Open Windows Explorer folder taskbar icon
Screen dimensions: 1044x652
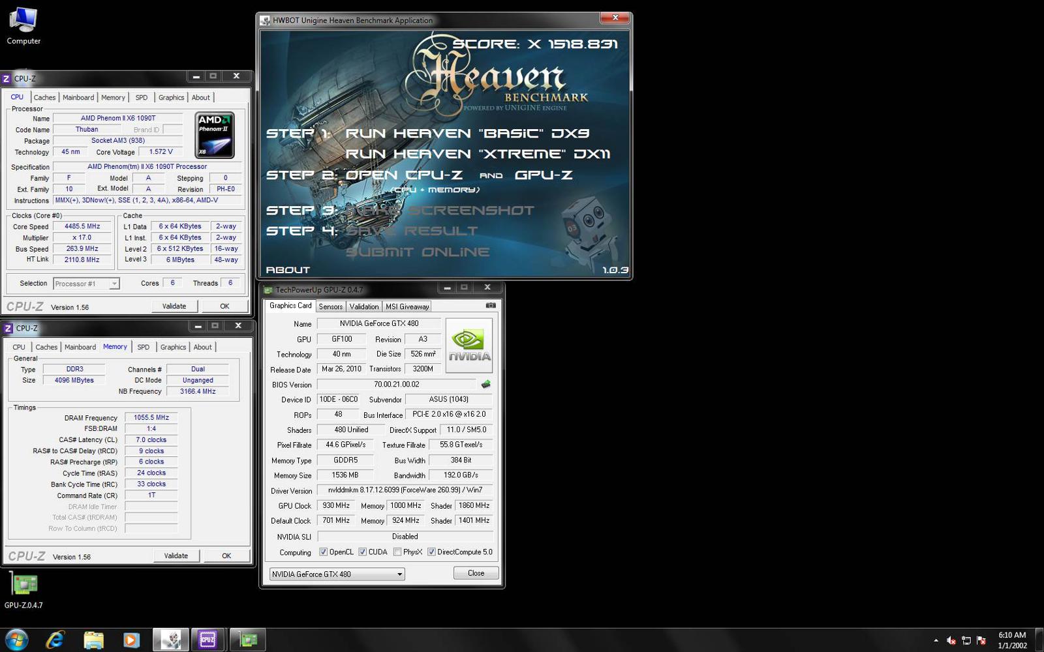93,640
